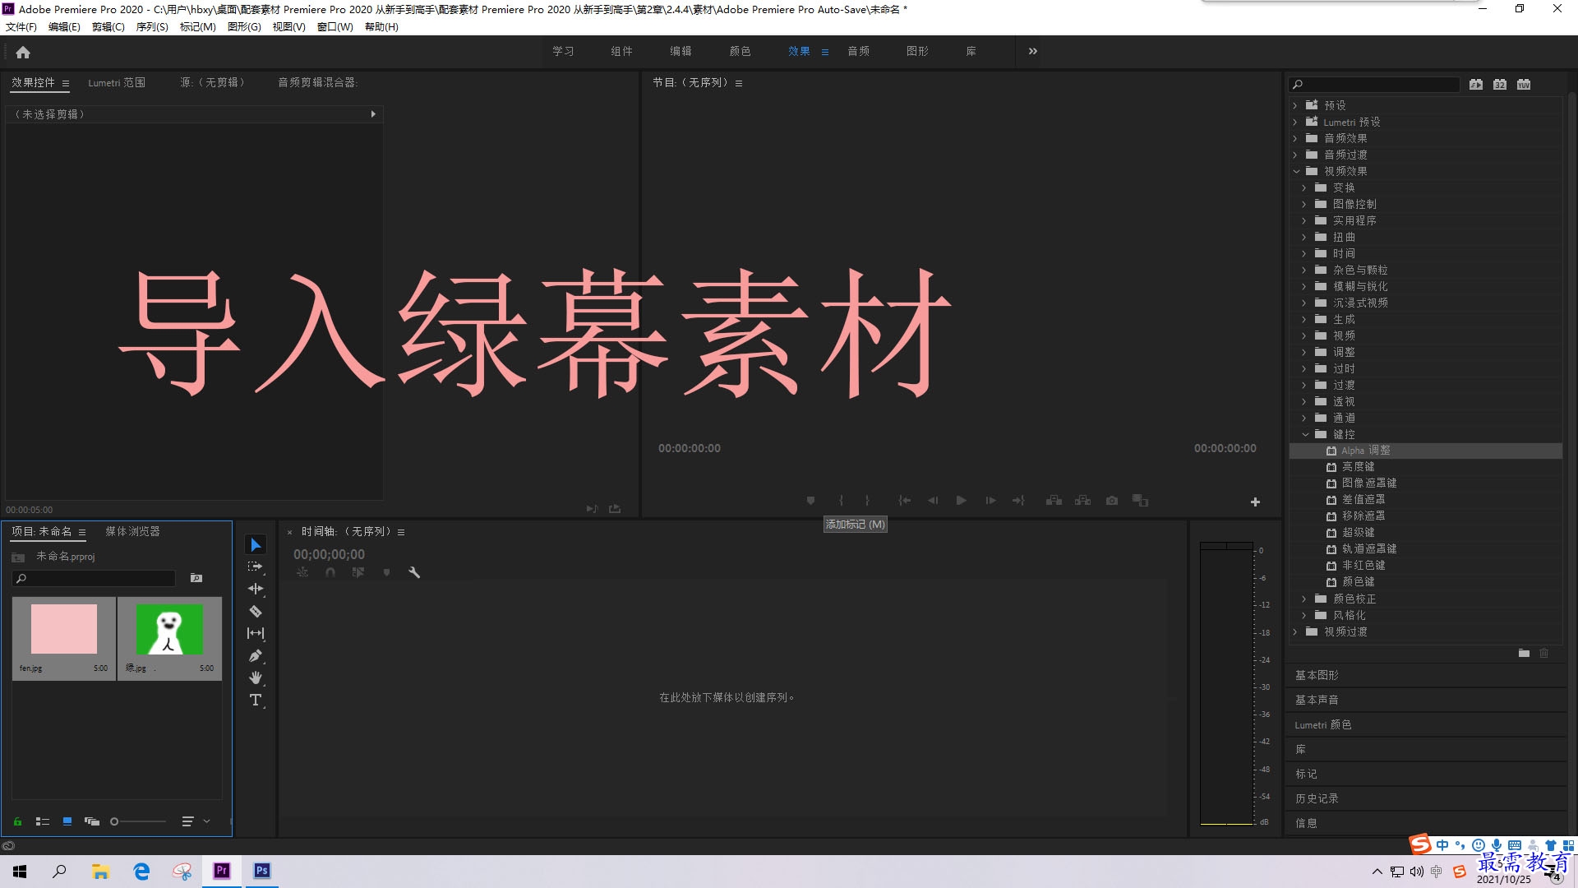Switch Project panel to Icon view
Viewport: 1578px width, 888px height.
[67, 821]
